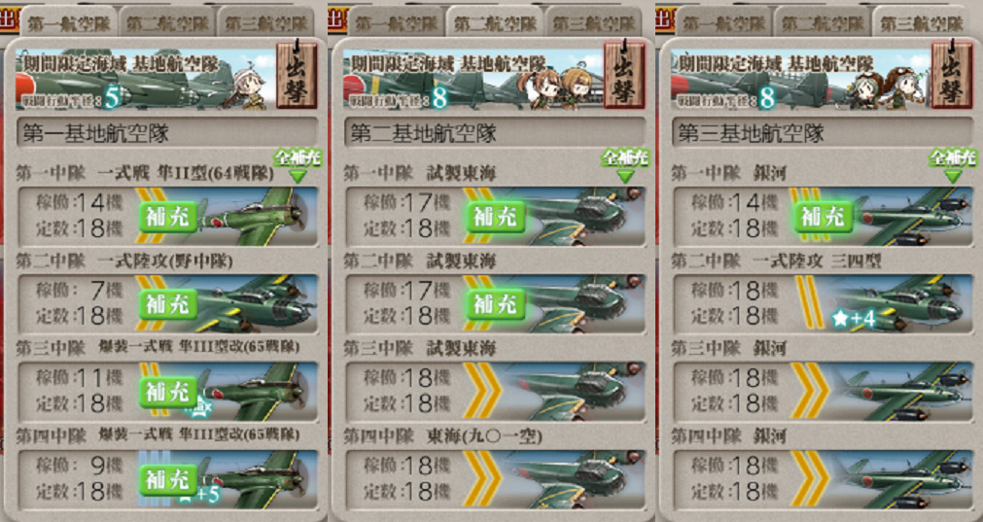
Task: Click the 出撃 wooden sign in first air base panel
Action: click(x=297, y=75)
